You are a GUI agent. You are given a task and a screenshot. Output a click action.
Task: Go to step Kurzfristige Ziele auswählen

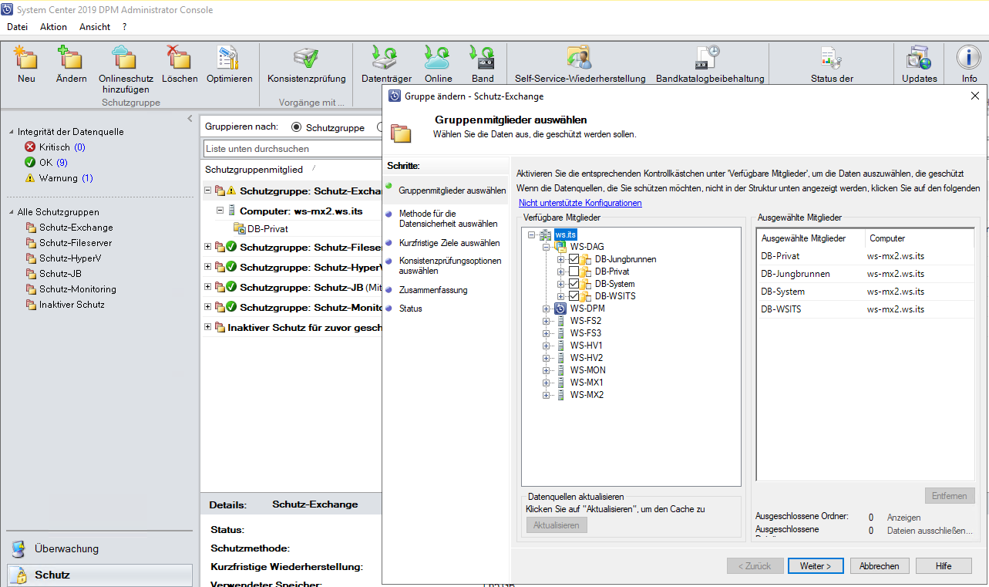click(x=449, y=243)
